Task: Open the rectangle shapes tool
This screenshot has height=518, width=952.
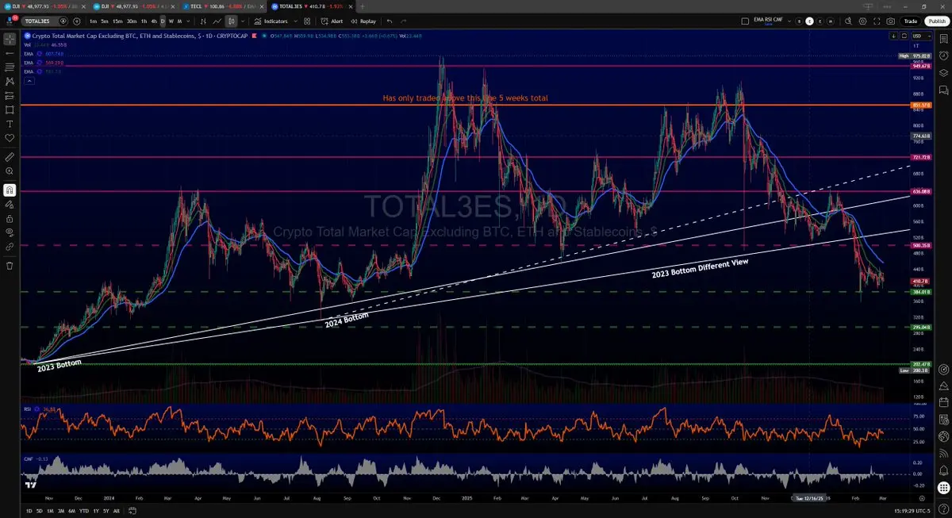Action: (x=10, y=109)
